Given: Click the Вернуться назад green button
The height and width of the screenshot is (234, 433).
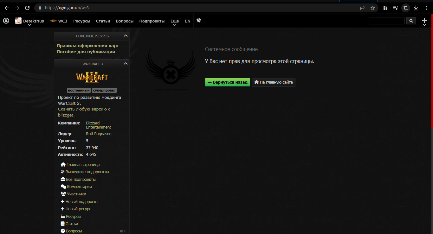Looking at the screenshot, I should [x=228, y=82].
